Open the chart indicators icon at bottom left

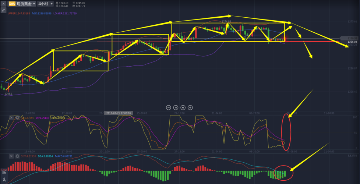(4, 171)
